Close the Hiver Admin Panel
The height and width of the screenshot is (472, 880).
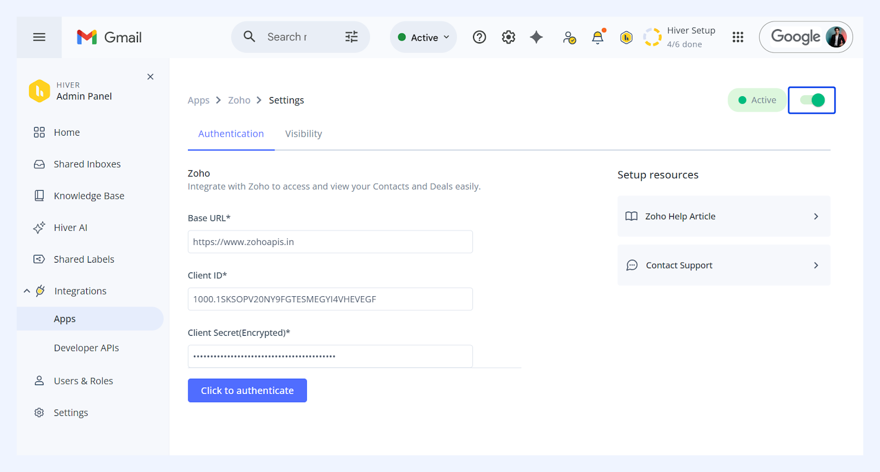(x=150, y=77)
